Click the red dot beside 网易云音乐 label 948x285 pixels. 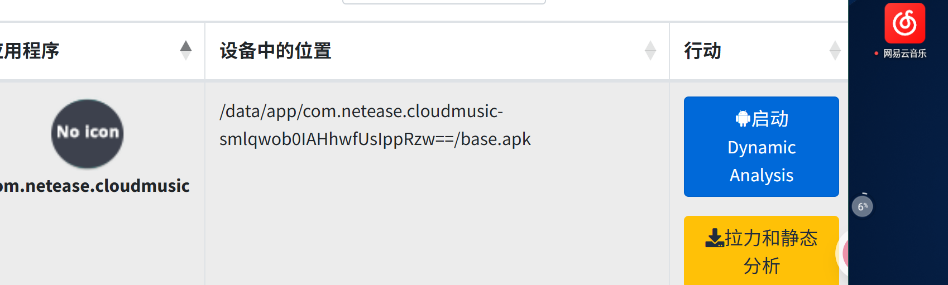click(x=876, y=54)
